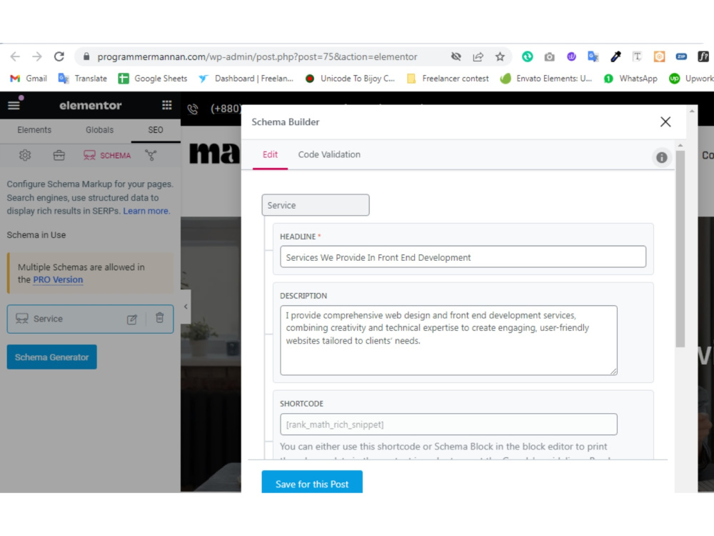The image size is (714, 536).
Task: Open the Dashboard Freelancer bookmark
Action: (246, 79)
